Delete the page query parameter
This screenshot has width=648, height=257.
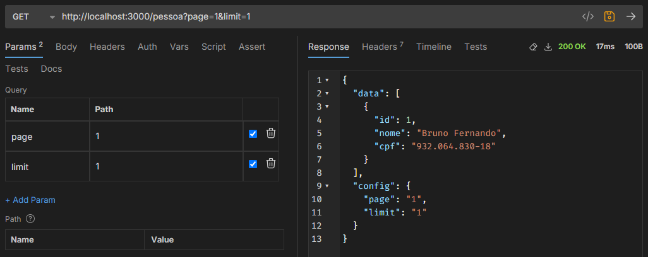point(270,133)
